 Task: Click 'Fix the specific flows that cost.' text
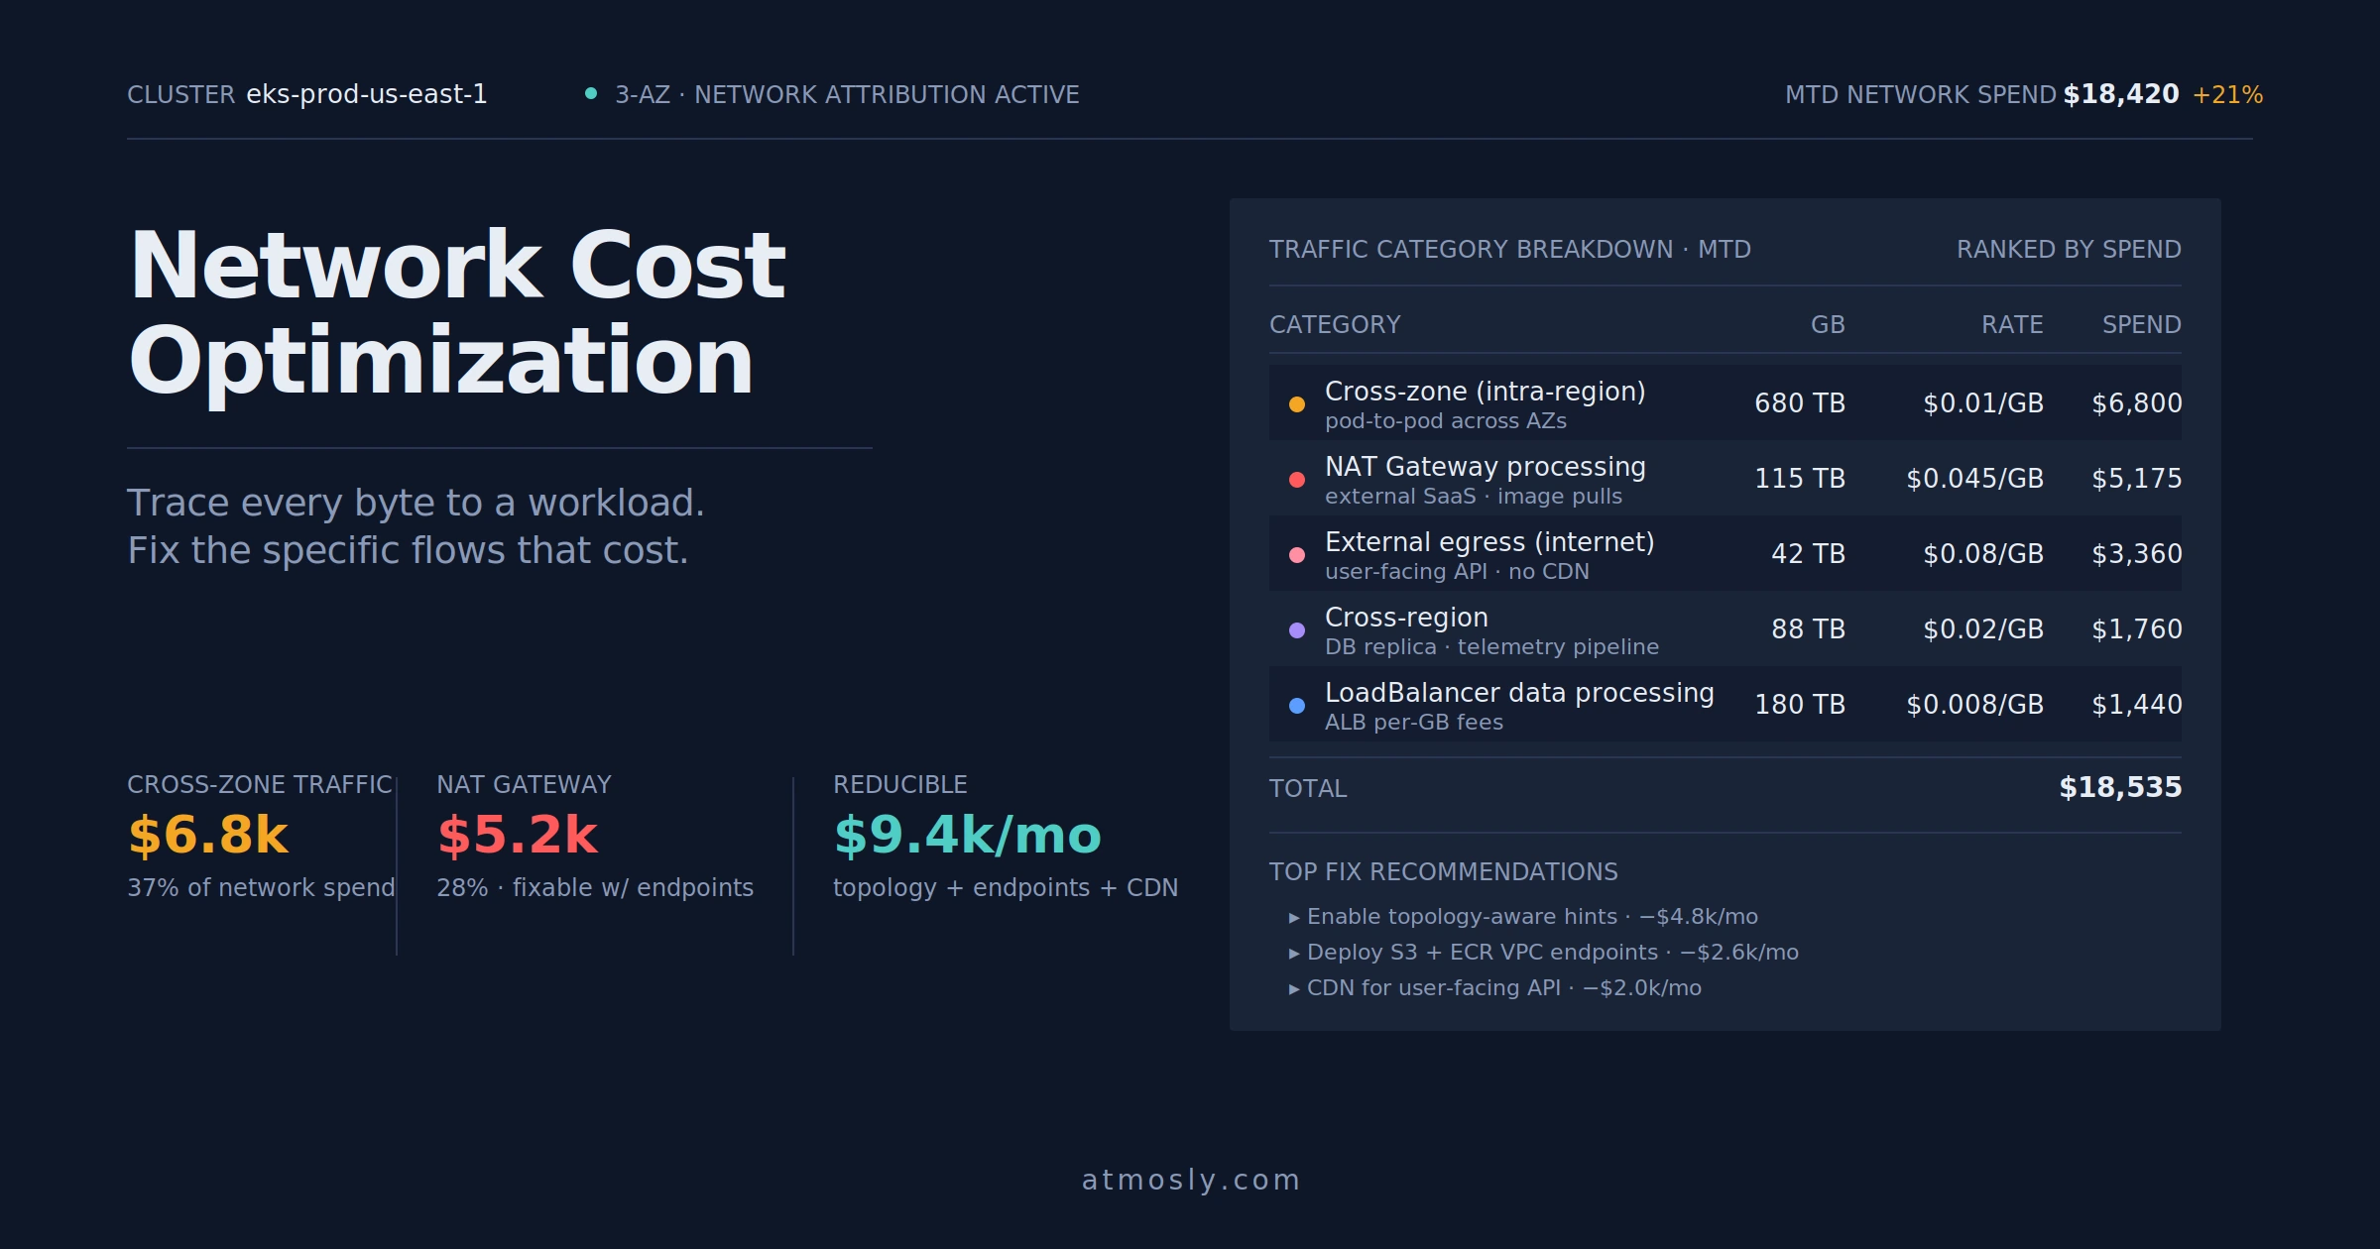pyautogui.click(x=408, y=550)
